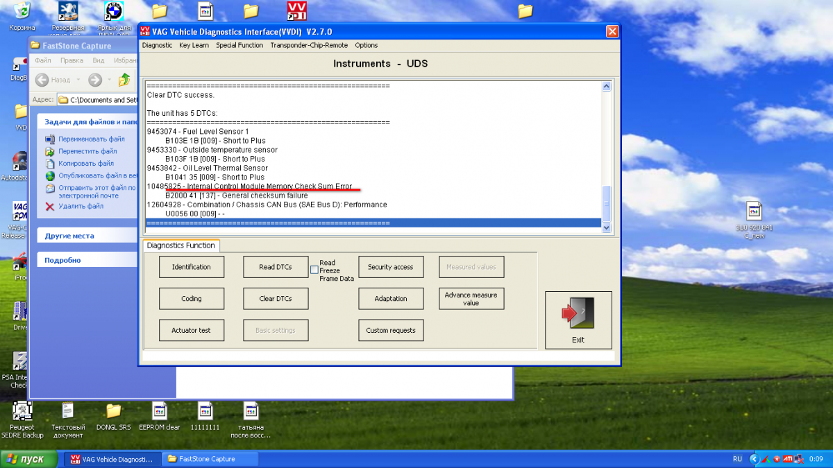Enable the Read Freeze Frame Data checkbox
Viewport: 833px width, 468px height.
(314, 270)
